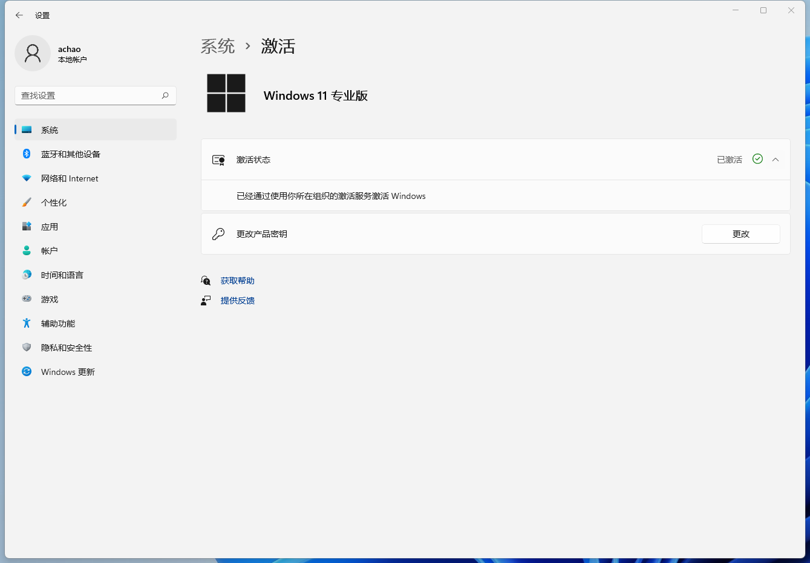This screenshot has width=810, height=563.
Task: Click the search magnifier icon
Action: click(x=165, y=96)
